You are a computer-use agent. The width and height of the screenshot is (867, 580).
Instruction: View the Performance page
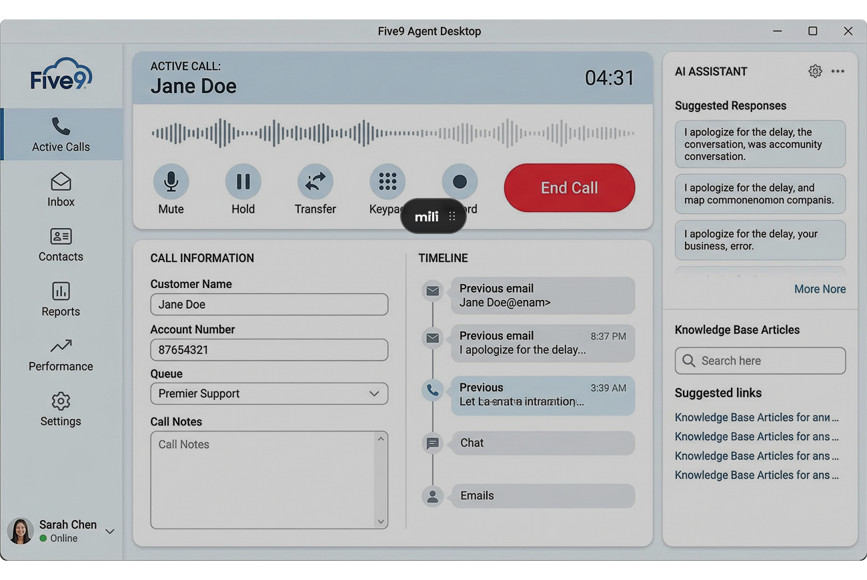click(x=61, y=355)
